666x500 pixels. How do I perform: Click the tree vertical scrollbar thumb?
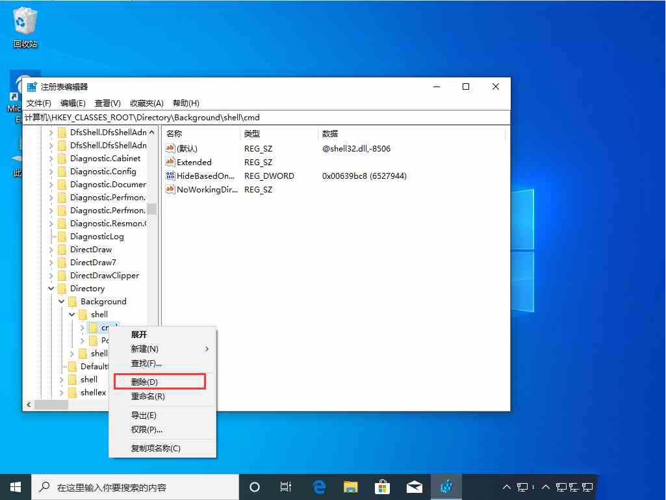click(x=151, y=209)
